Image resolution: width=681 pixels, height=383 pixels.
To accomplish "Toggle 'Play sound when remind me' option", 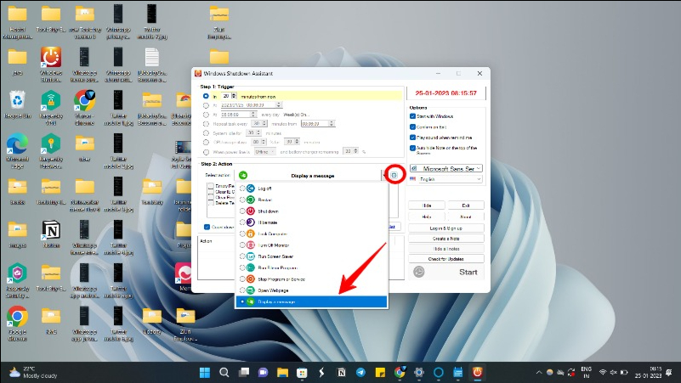I will coord(412,138).
